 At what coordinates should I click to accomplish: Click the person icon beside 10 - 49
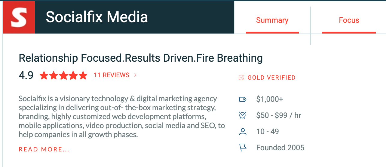click(x=243, y=131)
